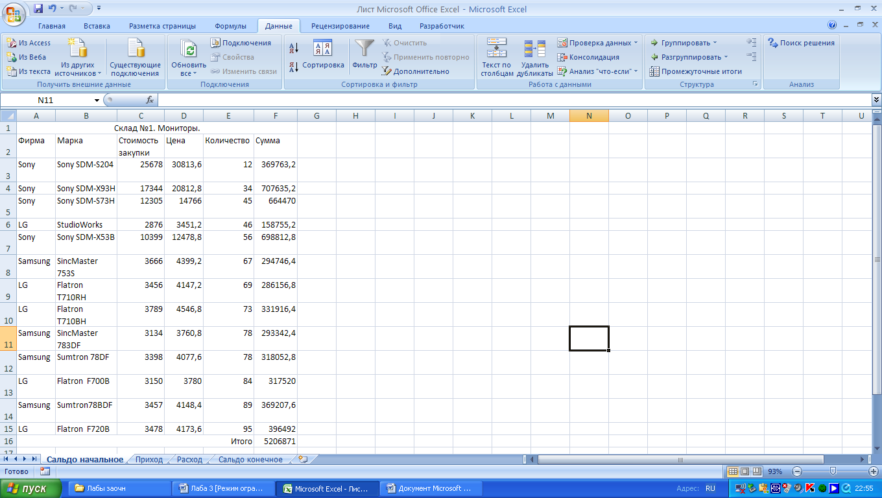Sort descending Я to А
Screen dimensions: 882x498
(293, 66)
